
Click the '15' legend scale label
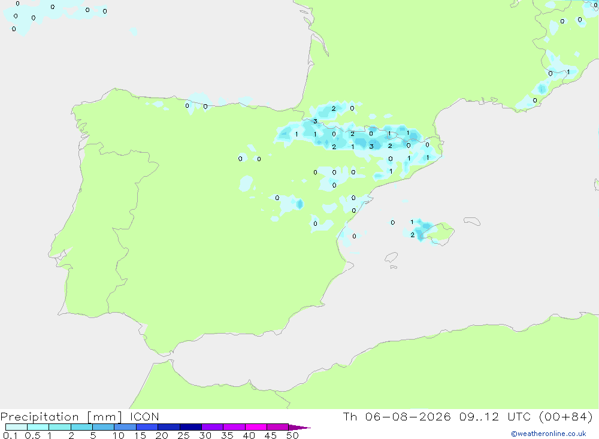tap(140, 435)
